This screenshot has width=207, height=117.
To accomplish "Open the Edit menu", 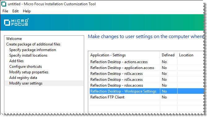I will pyautogui.click(x=15, y=11).
